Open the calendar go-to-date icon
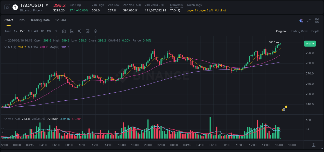This screenshot has width=324, height=152. click(64, 31)
